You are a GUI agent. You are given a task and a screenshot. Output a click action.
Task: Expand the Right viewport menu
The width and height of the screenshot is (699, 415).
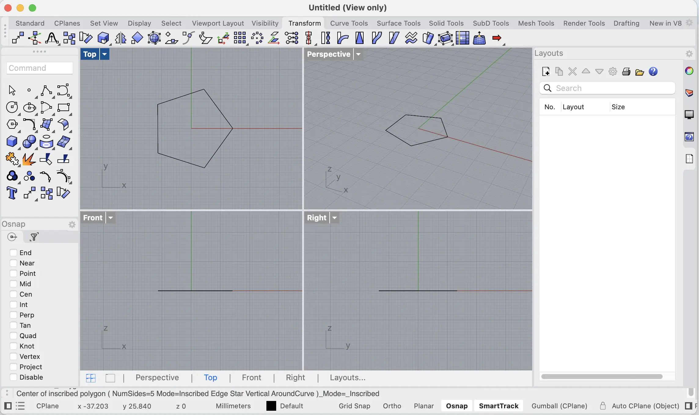pos(334,218)
